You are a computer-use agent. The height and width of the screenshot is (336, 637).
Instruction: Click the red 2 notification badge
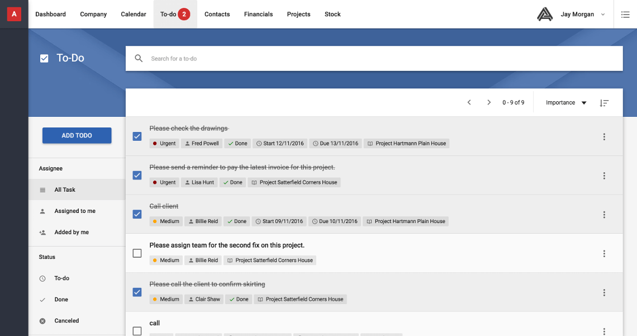coord(184,14)
